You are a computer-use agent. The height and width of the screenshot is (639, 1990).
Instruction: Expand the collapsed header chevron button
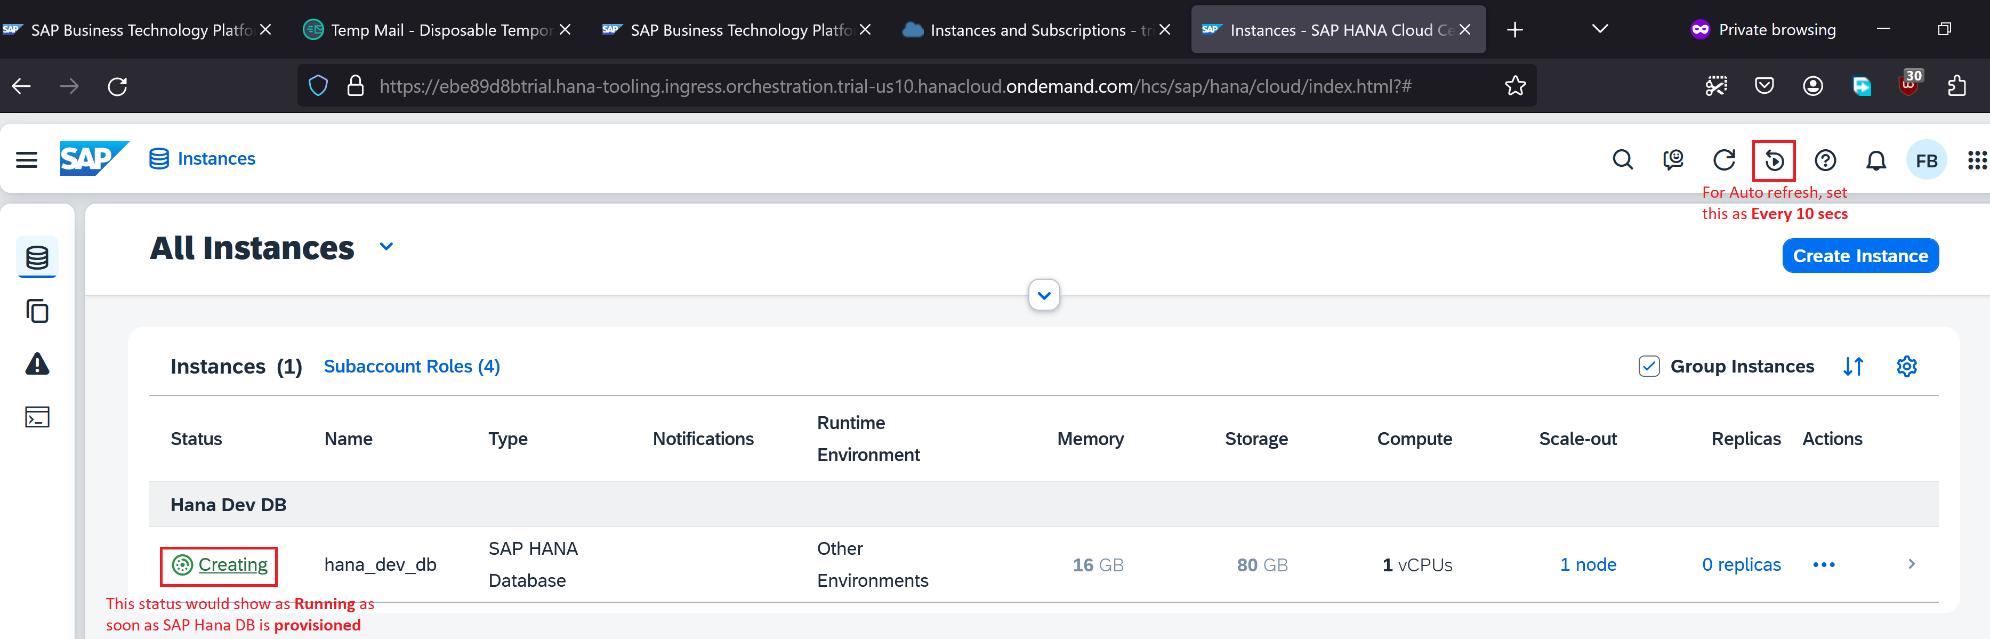(1044, 295)
